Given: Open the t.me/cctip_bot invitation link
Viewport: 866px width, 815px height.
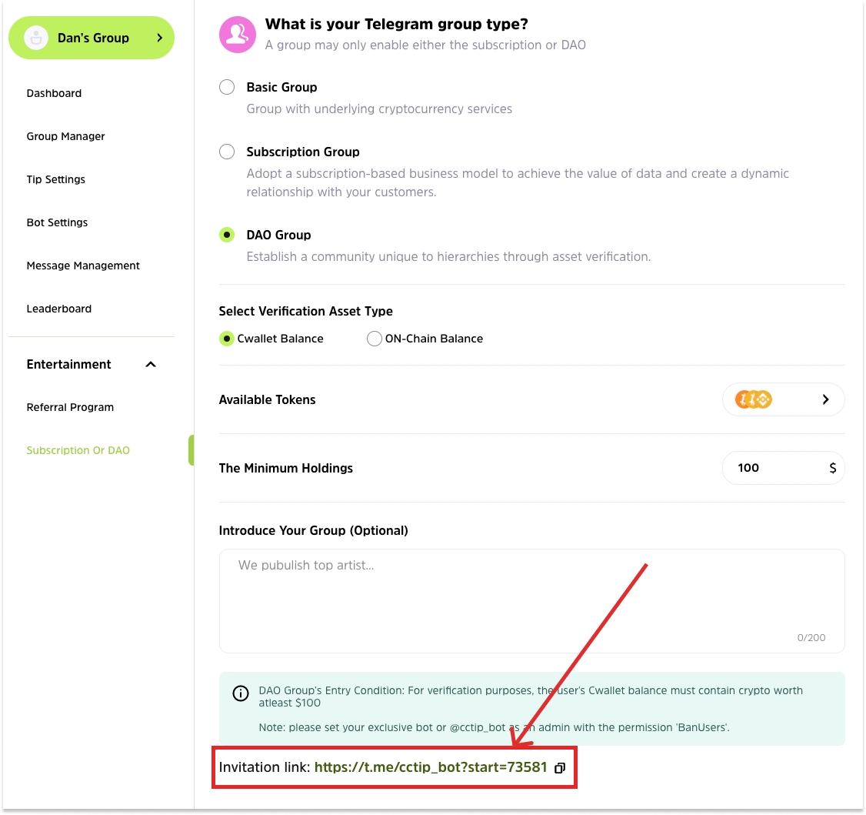Looking at the screenshot, I should [431, 767].
